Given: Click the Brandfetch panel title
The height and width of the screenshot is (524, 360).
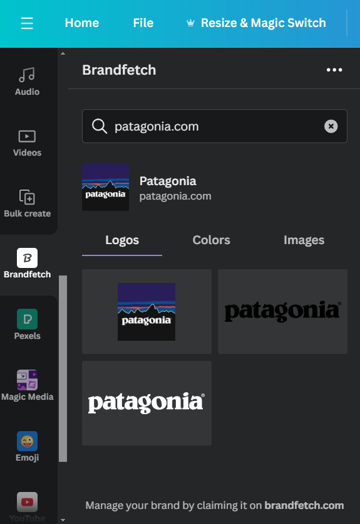Looking at the screenshot, I should pos(119,70).
